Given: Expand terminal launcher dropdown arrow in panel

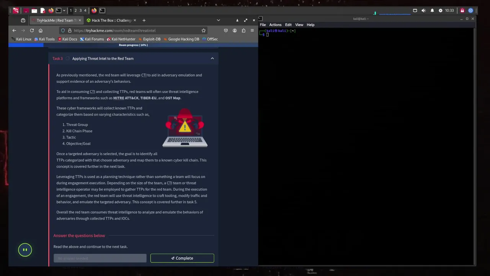Looking at the screenshot, I should [x=64, y=10].
